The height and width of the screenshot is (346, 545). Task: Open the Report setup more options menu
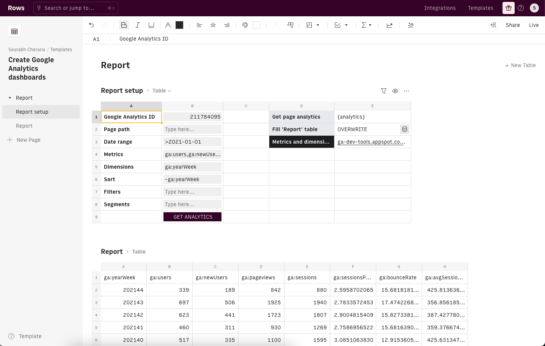[407, 91]
